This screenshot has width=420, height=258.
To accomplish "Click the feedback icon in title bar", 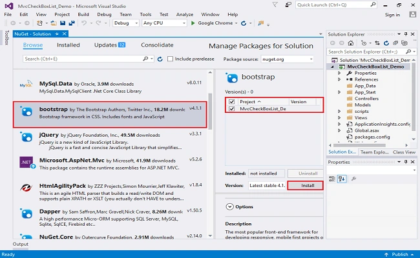I will click(288, 5).
